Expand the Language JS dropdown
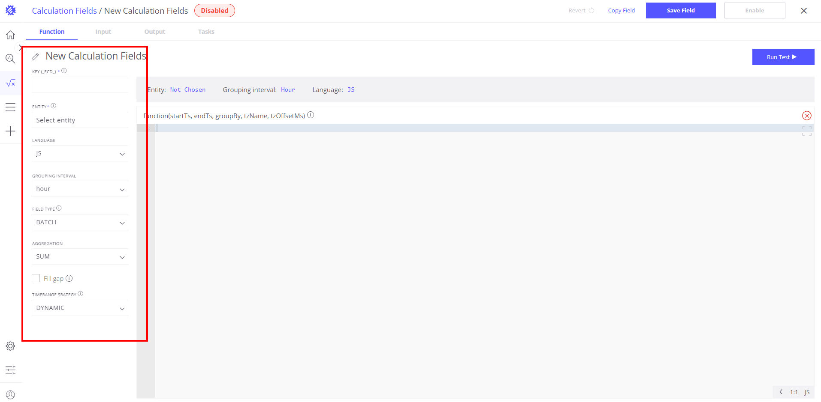821x402 pixels. click(x=80, y=154)
